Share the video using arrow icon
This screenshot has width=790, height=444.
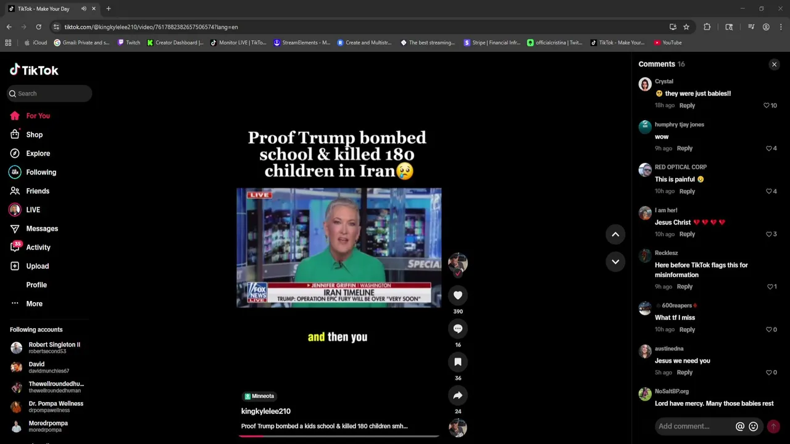458,395
